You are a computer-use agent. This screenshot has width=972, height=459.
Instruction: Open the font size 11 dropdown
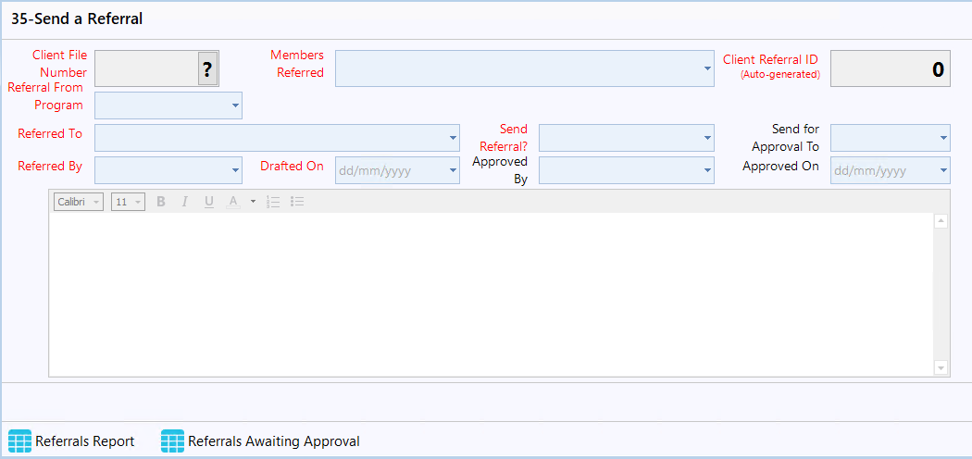(129, 202)
